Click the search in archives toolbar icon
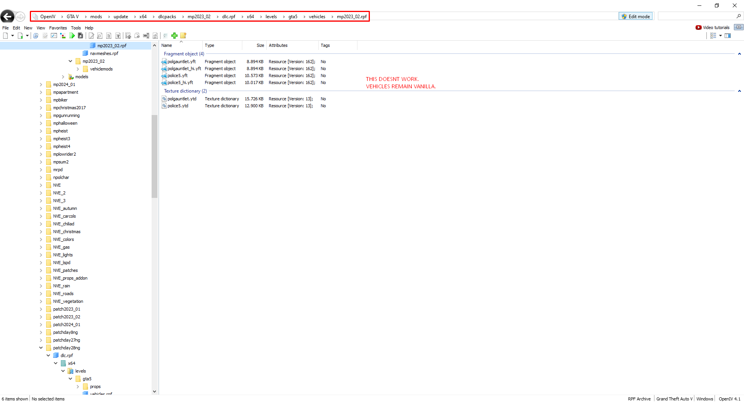Viewport: 744px width, 402px height. click(x=36, y=36)
